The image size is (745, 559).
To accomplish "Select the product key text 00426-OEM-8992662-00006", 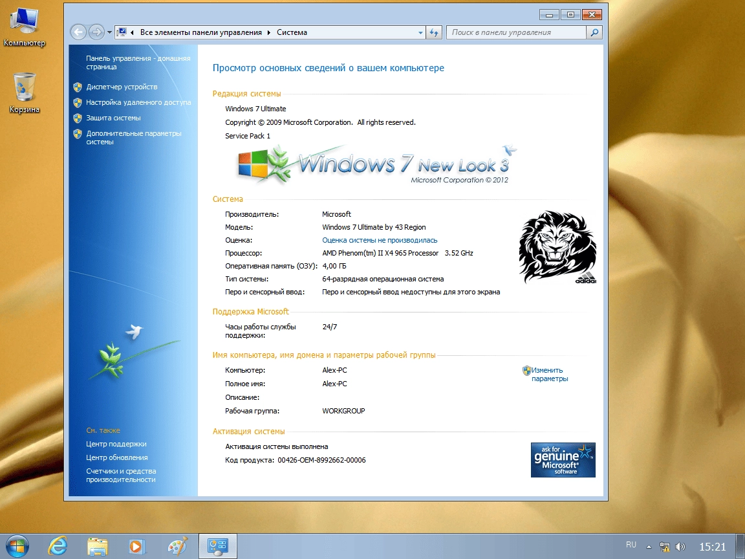I will tap(321, 460).
